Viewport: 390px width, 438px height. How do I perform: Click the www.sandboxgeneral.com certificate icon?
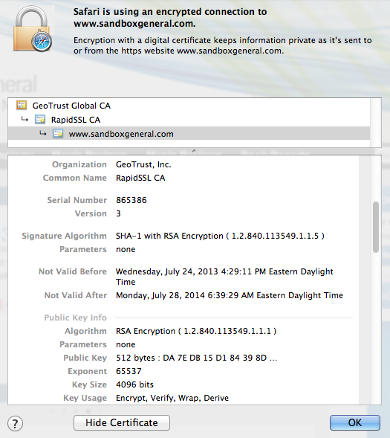(58, 134)
